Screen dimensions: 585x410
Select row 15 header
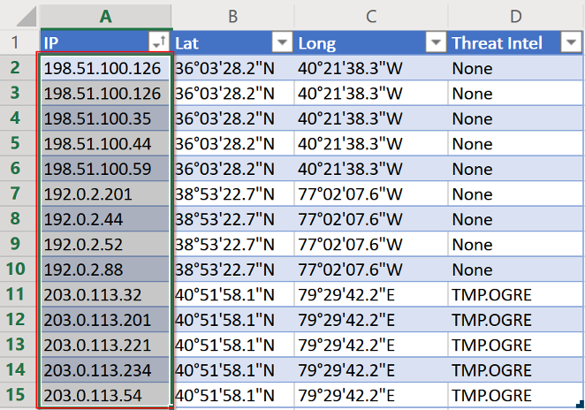coord(16,395)
